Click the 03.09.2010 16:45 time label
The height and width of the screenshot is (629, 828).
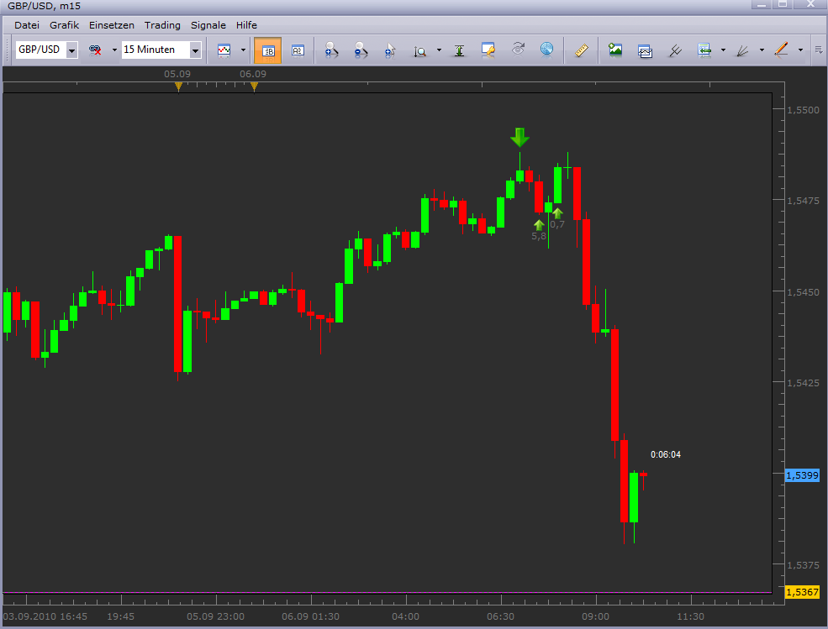45,616
